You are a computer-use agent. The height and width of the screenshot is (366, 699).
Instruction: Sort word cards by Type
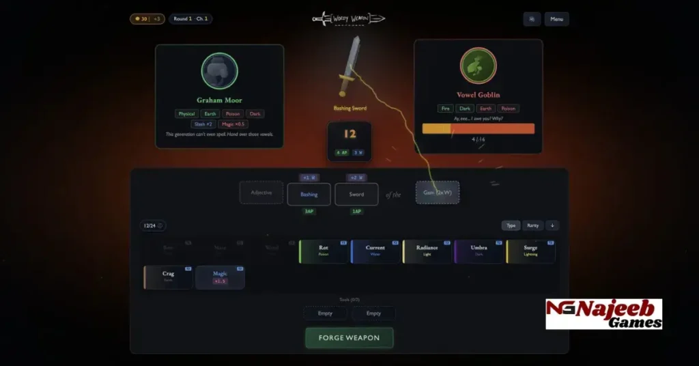511,225
